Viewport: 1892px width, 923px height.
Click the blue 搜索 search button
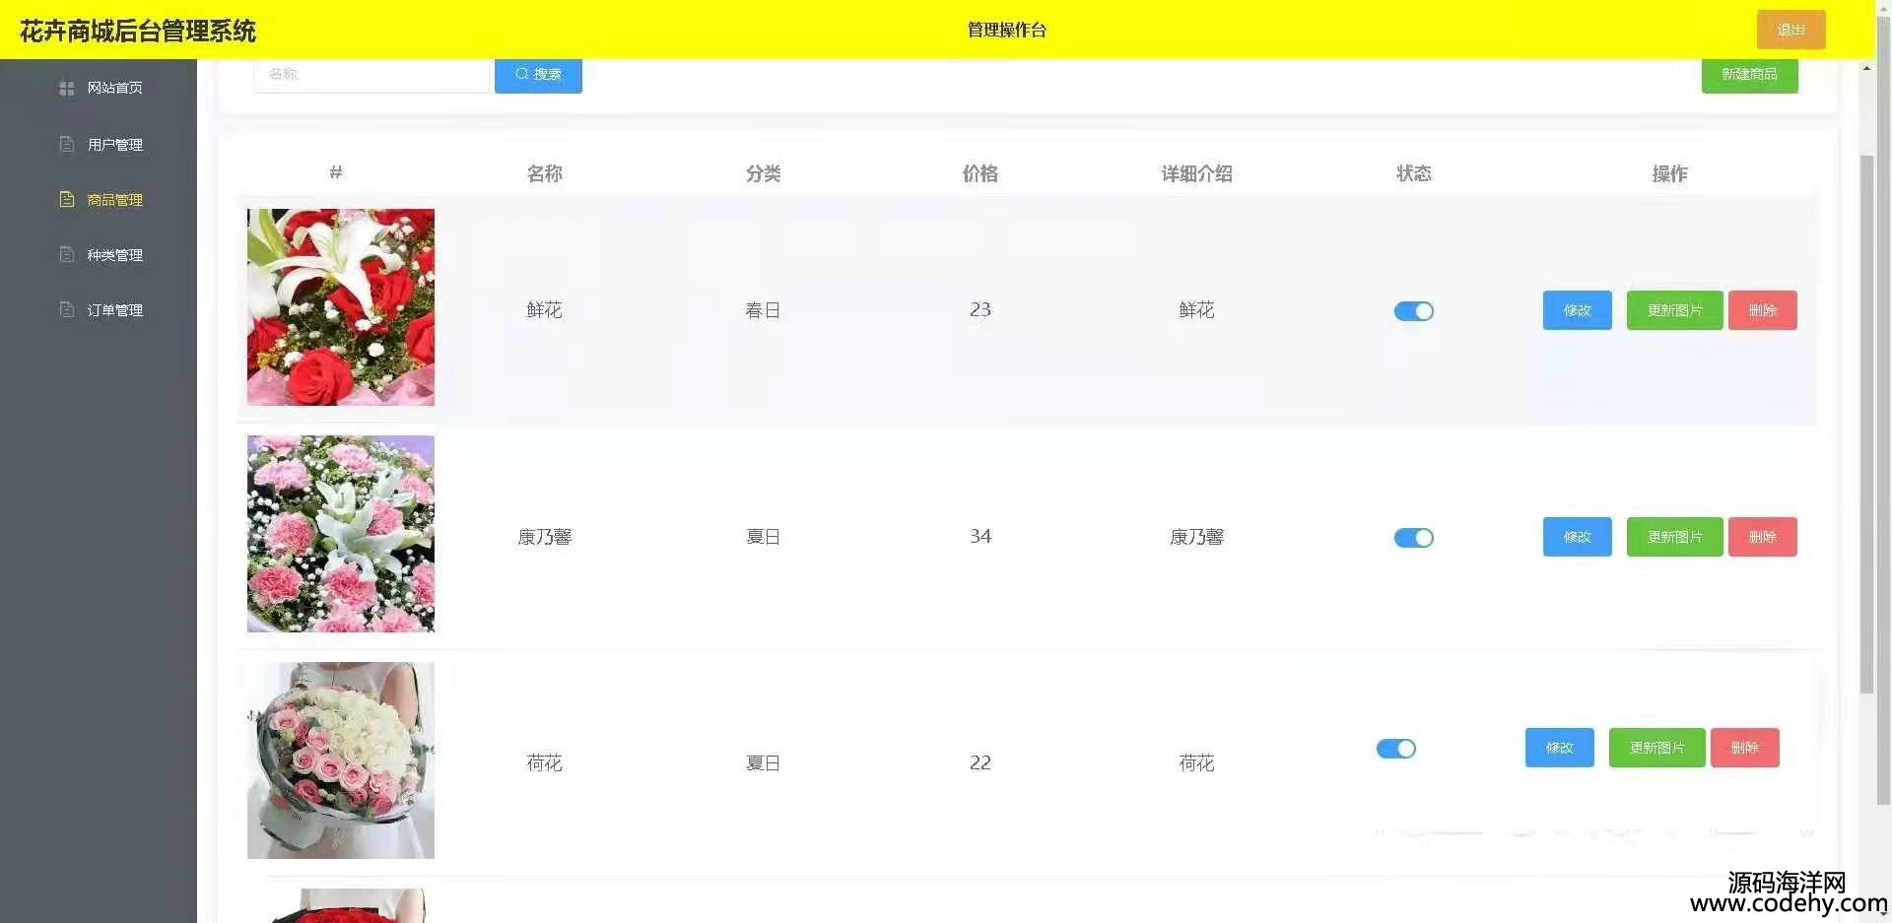538,75
